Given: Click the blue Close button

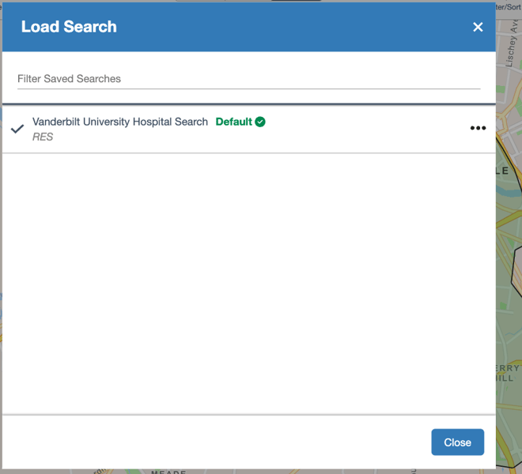Looking at the screenshot, I should pyautogui.click(x=457, y=442).
